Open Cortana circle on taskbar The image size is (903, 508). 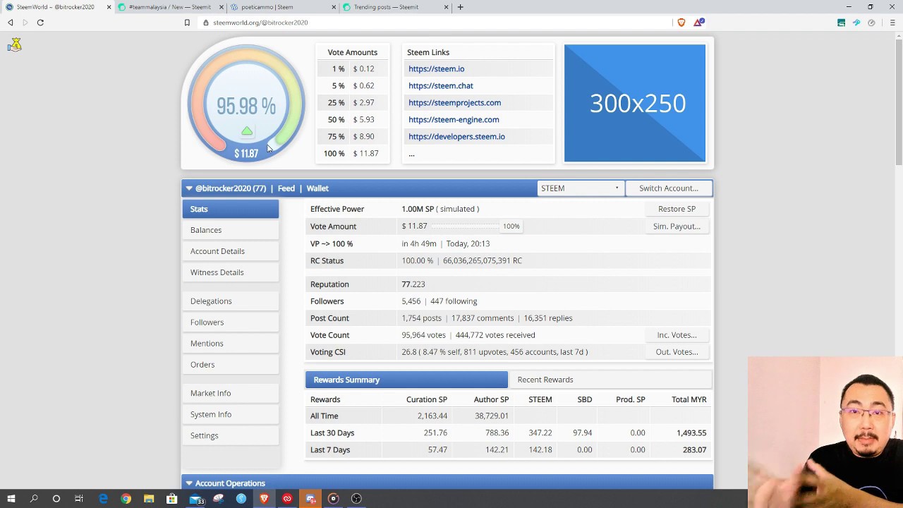tap(56, 499)
